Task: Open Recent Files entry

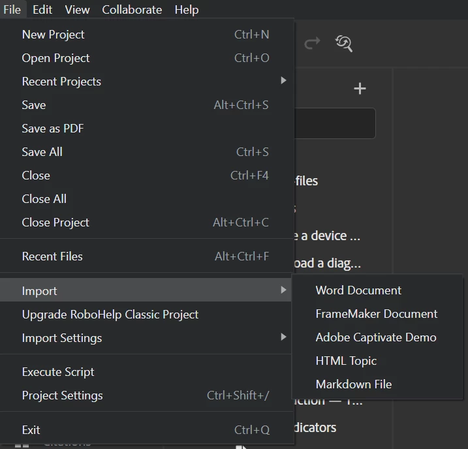Action: coord(146,256)
